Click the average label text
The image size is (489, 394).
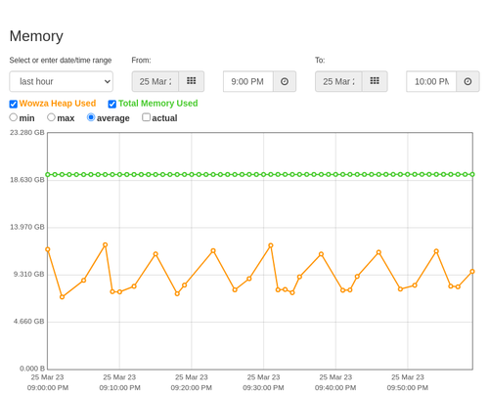[113, 118]
